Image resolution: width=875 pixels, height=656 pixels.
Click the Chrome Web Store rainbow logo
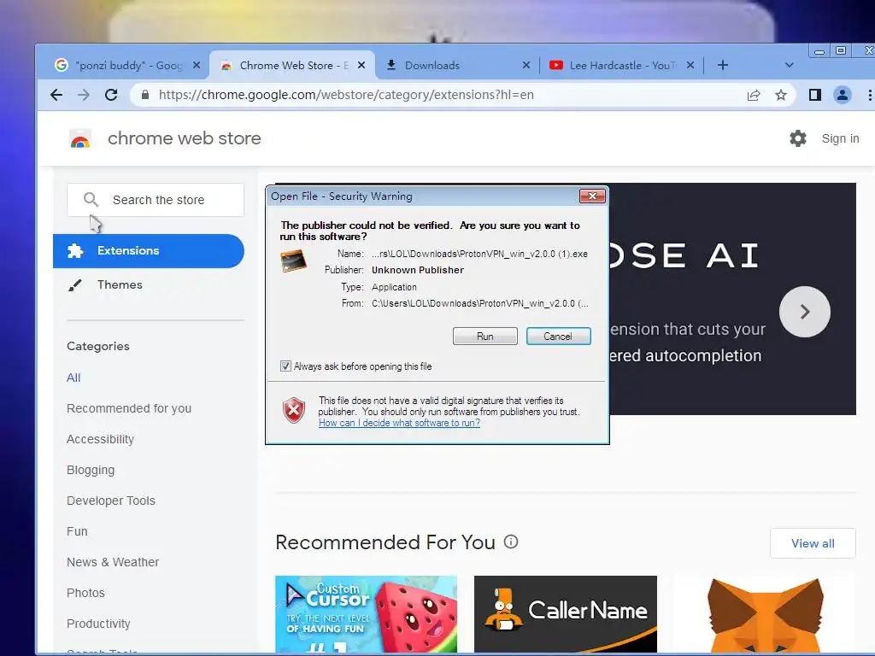[x=80, y=139]
